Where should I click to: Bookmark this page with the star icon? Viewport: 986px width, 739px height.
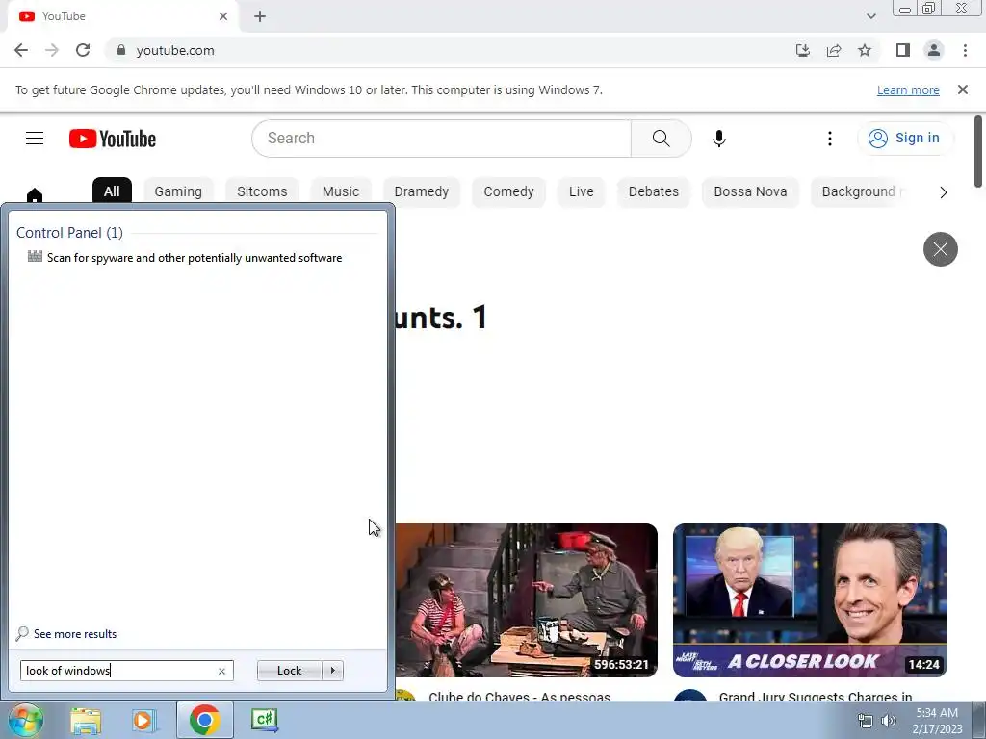point(865,50)
